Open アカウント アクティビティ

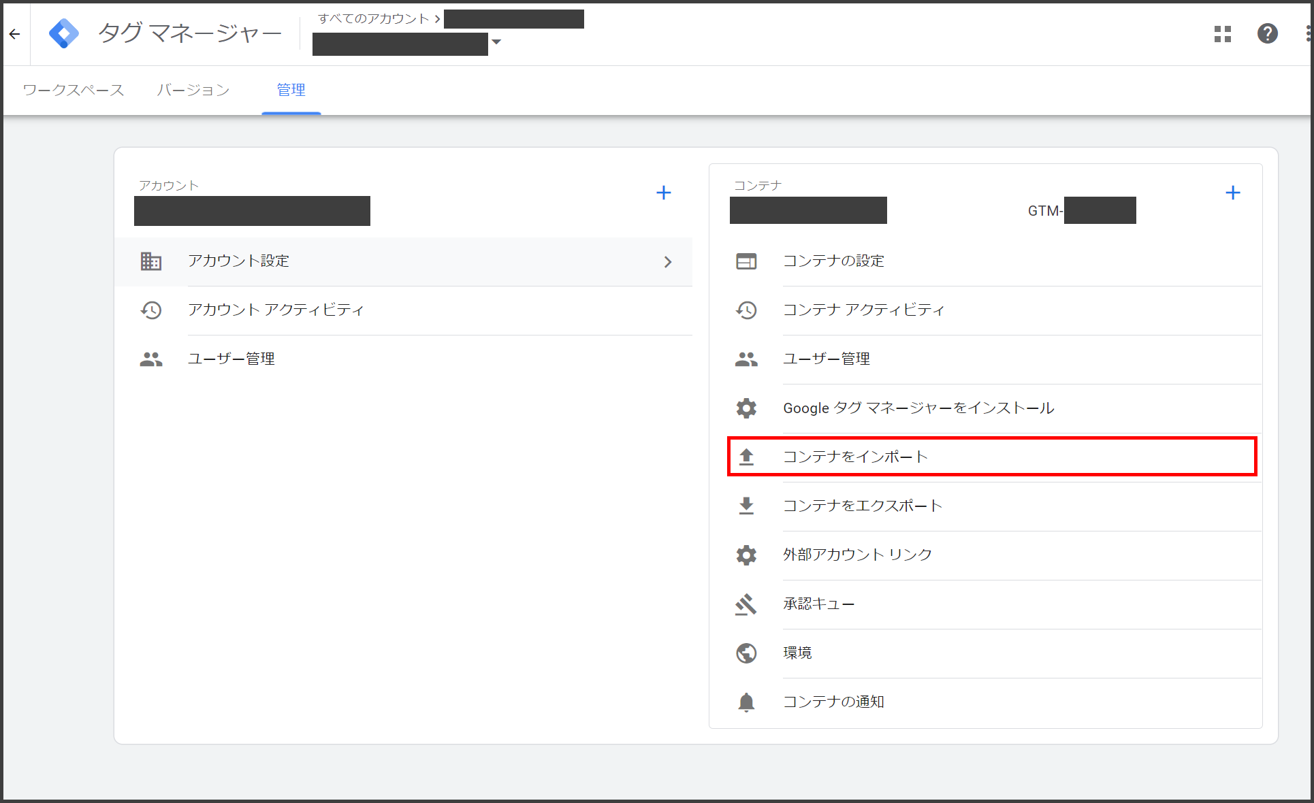coord(404,310)
